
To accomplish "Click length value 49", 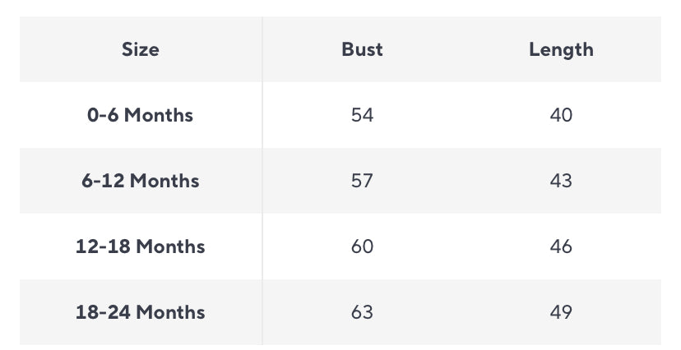I will click(x=561, y=312).
